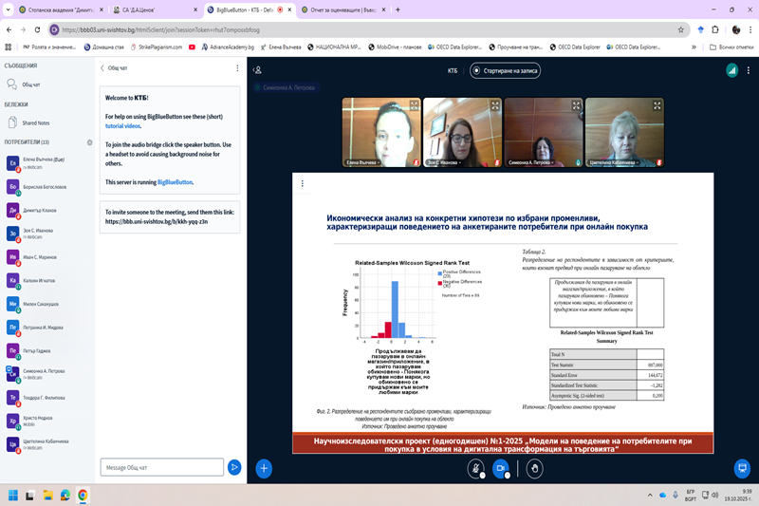Click the Message Общ чат input field

pos(161,467)
